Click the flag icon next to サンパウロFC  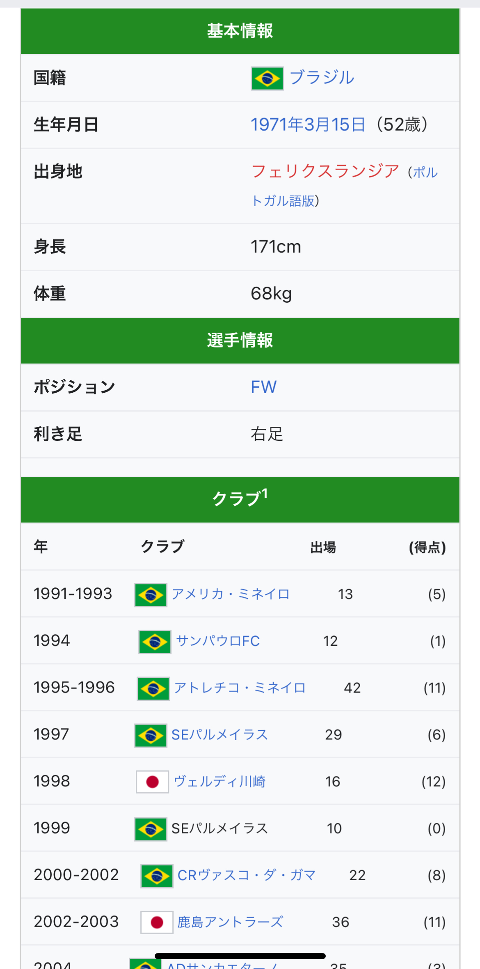pyautogui.click(x=155, y=642)
